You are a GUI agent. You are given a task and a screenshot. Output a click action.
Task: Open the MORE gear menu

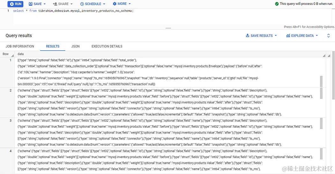click(x=120, y=4)
